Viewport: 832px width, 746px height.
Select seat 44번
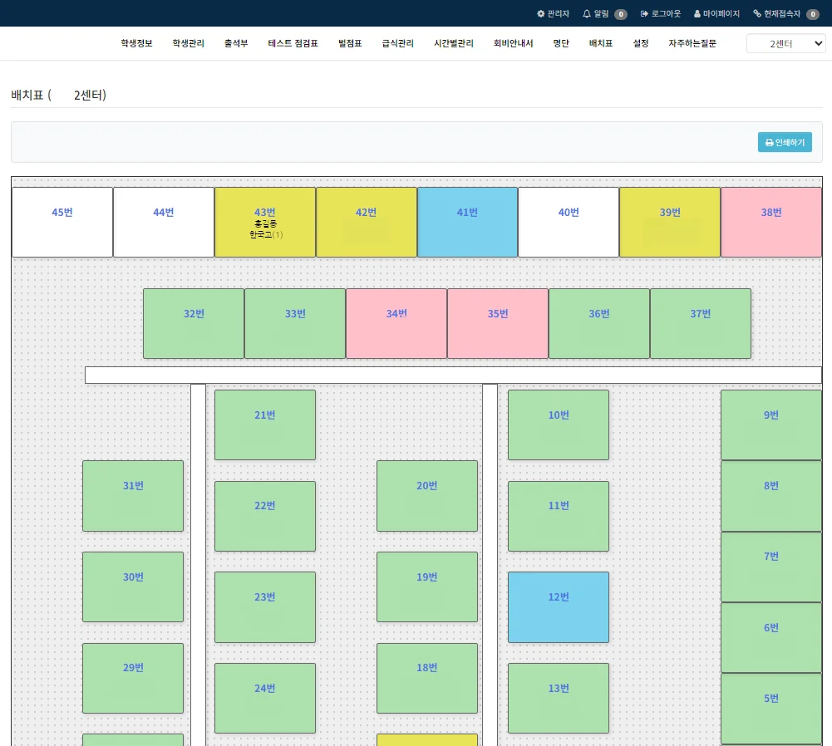pyautogui.click(x=164, y=222)
